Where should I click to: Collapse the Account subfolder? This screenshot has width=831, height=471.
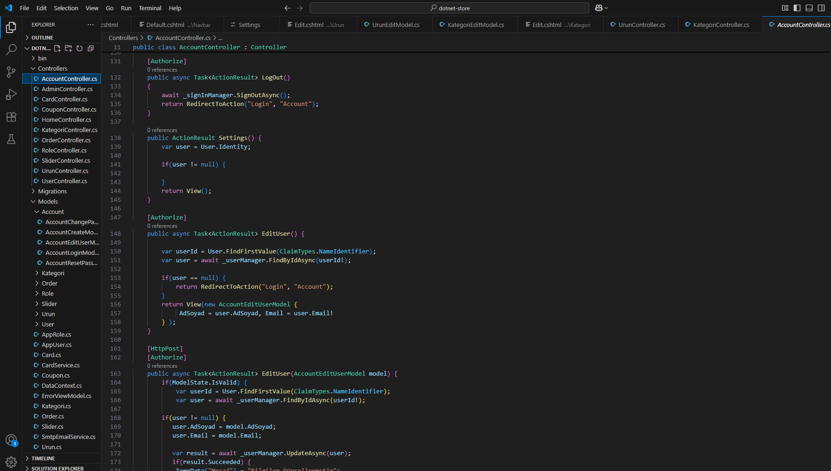(x=61, y=212)
